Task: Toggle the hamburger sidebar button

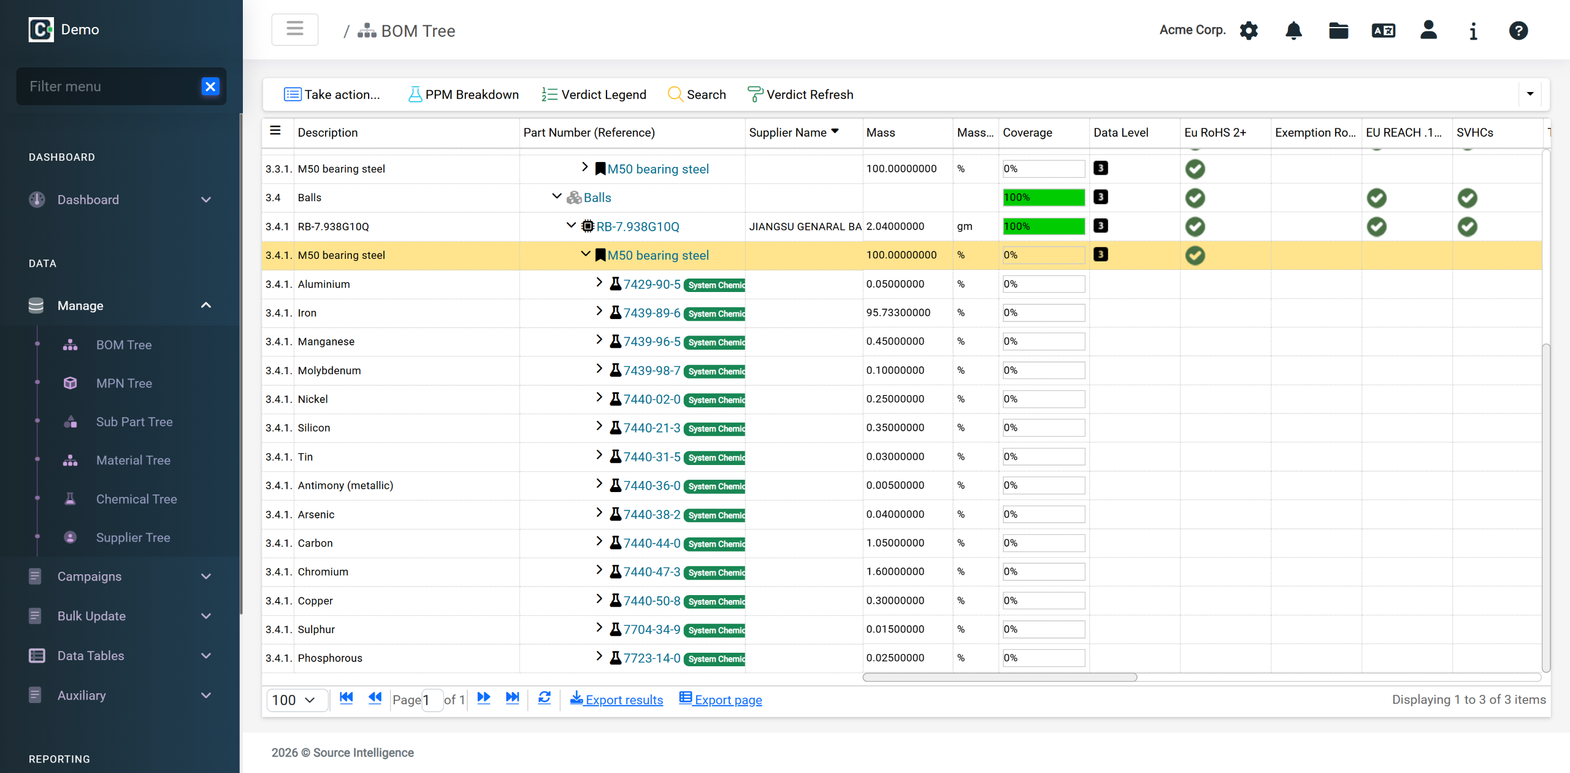Action: pyautogui.click(x=295, y=29)
